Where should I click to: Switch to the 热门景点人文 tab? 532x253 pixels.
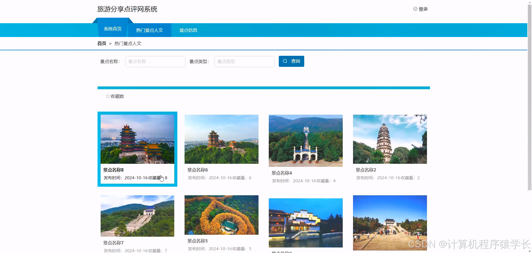tap(149, 30)
